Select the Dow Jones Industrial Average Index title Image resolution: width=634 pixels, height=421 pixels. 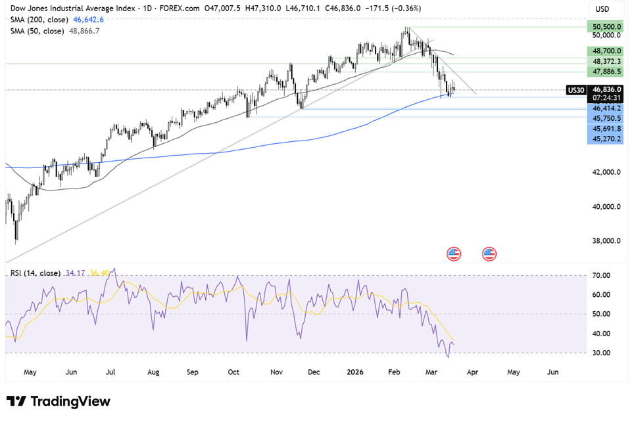tap(73, 8)
